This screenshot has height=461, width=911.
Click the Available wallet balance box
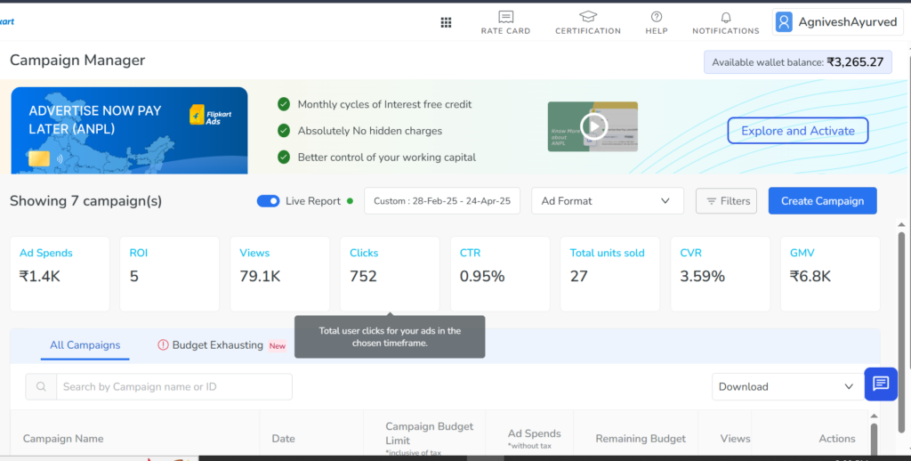click(798, 62)
